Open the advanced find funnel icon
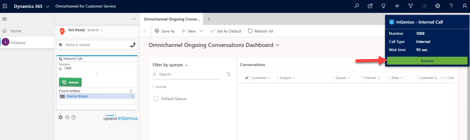470x140 pixels. point(411,6)
